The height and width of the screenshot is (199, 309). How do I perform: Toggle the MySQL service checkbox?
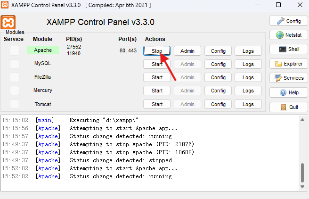coord(15,64)
